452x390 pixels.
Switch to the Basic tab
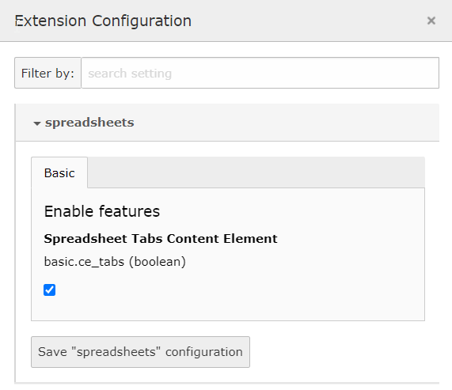pos(59,172)
